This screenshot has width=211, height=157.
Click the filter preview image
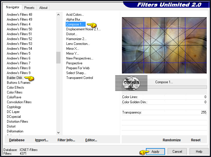(x=164, y=45)
